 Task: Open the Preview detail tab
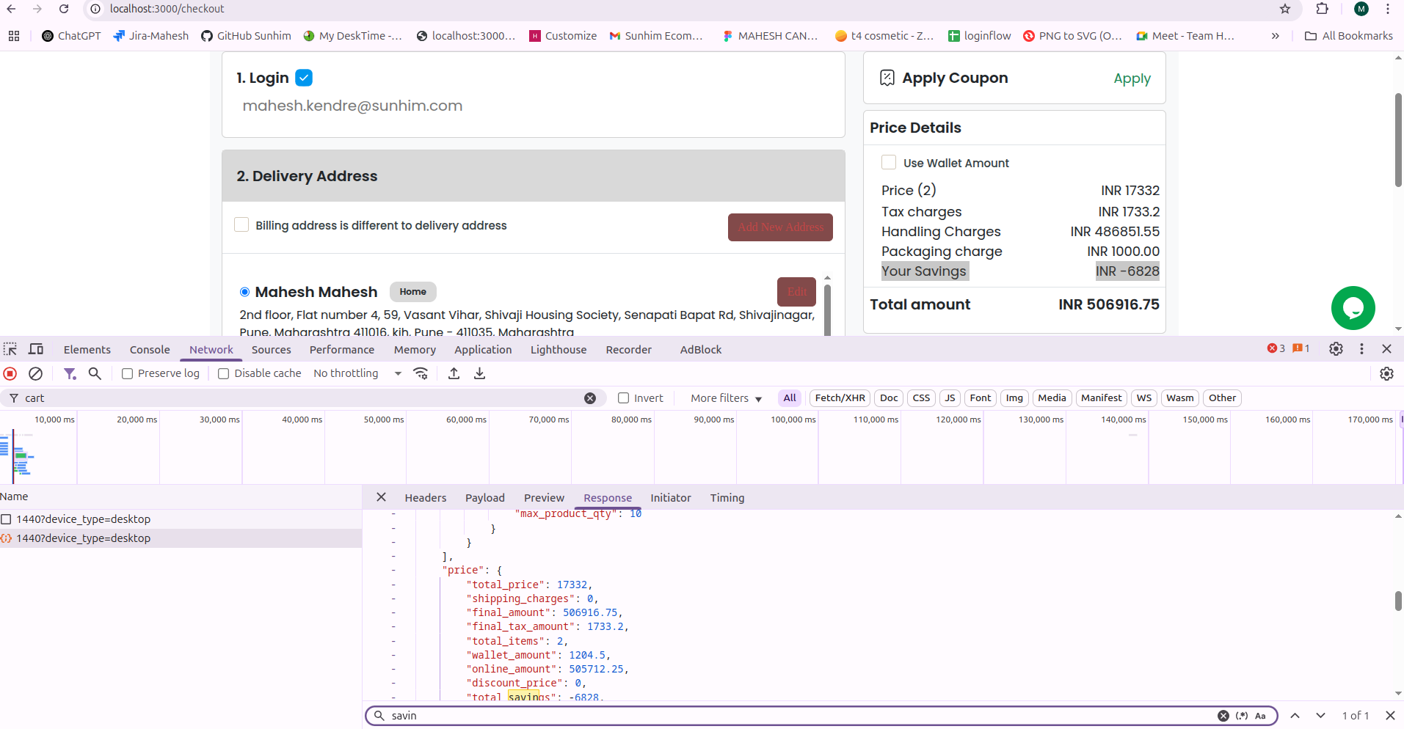544,497
